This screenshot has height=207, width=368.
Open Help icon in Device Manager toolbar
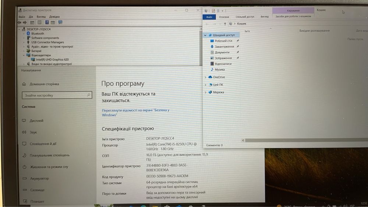click(x=47, y=22)
